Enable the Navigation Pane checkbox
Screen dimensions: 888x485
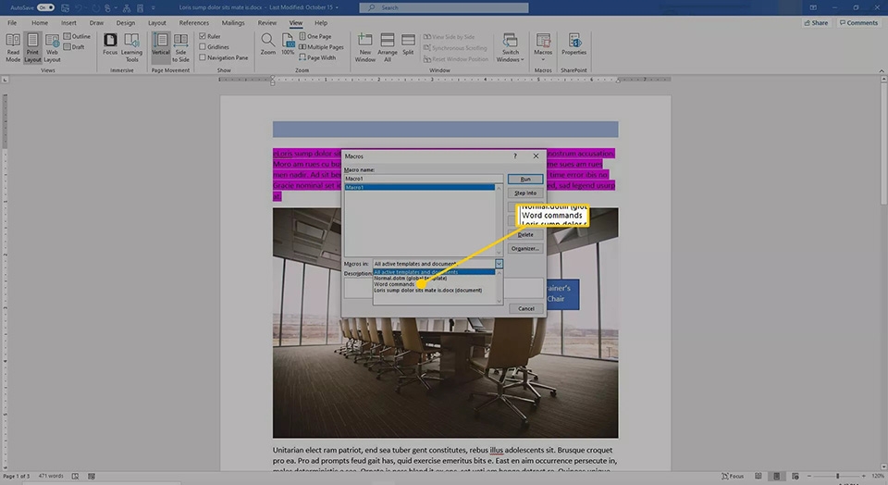(203, 57)
